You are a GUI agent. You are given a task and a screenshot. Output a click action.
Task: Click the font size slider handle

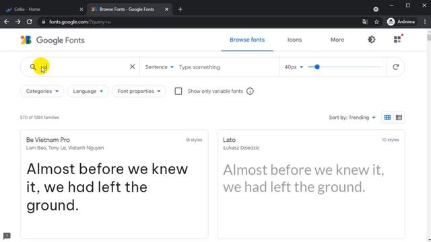click(317, 67)
